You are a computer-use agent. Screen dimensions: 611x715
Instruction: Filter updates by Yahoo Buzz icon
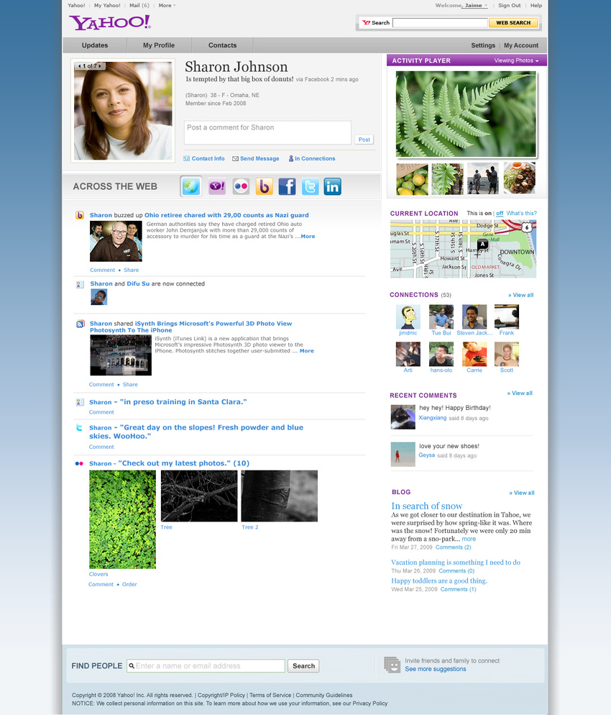click(264, 186)
